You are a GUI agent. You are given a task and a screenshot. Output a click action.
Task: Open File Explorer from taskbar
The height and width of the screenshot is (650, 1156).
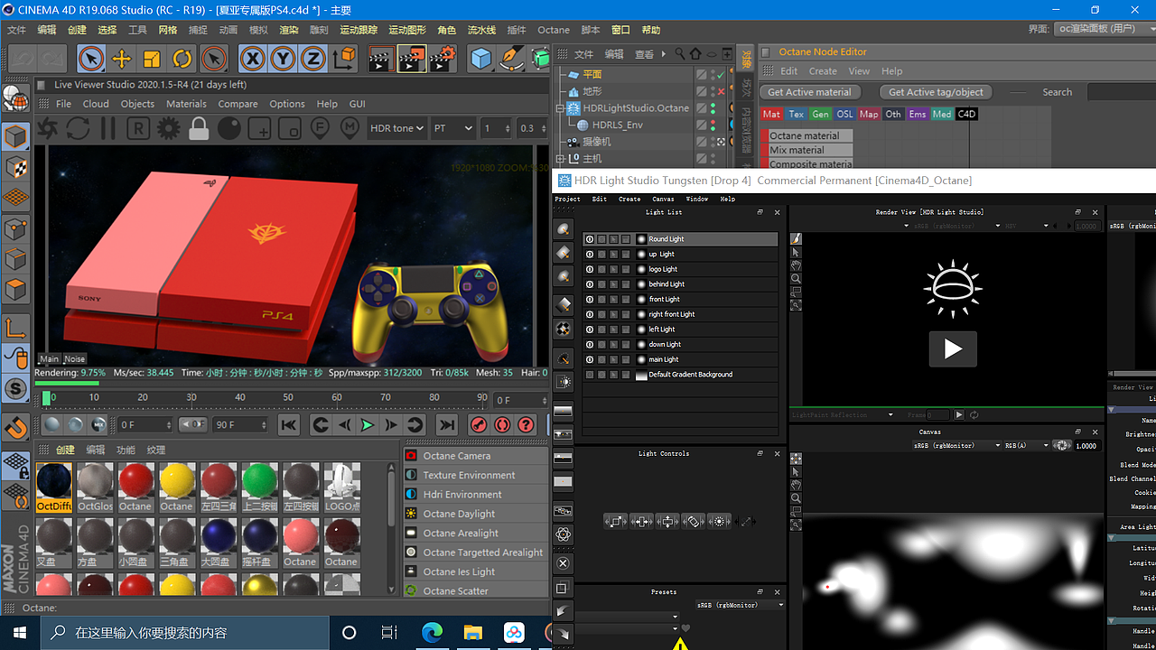coord(473,633)
